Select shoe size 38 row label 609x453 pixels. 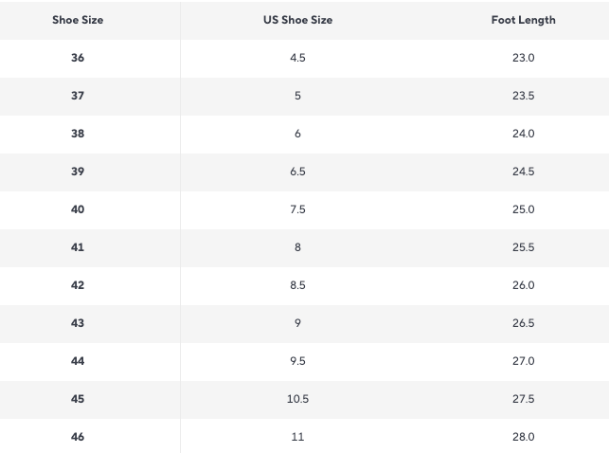[78, 134]
